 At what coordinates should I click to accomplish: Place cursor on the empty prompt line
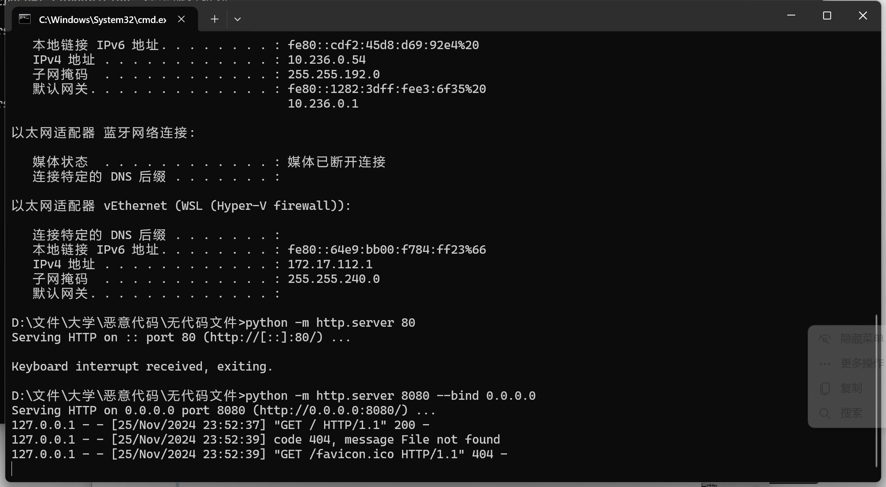click(x=221, y=469)
